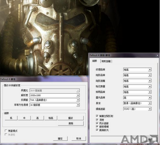Expand the 貼花數量 dropdown

(137, 87)
